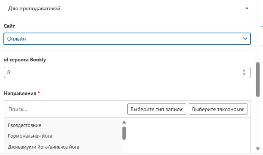Screen dimensions: 263x155
Task: Open the Выберите тип записи dropdown
Action: 157,109
